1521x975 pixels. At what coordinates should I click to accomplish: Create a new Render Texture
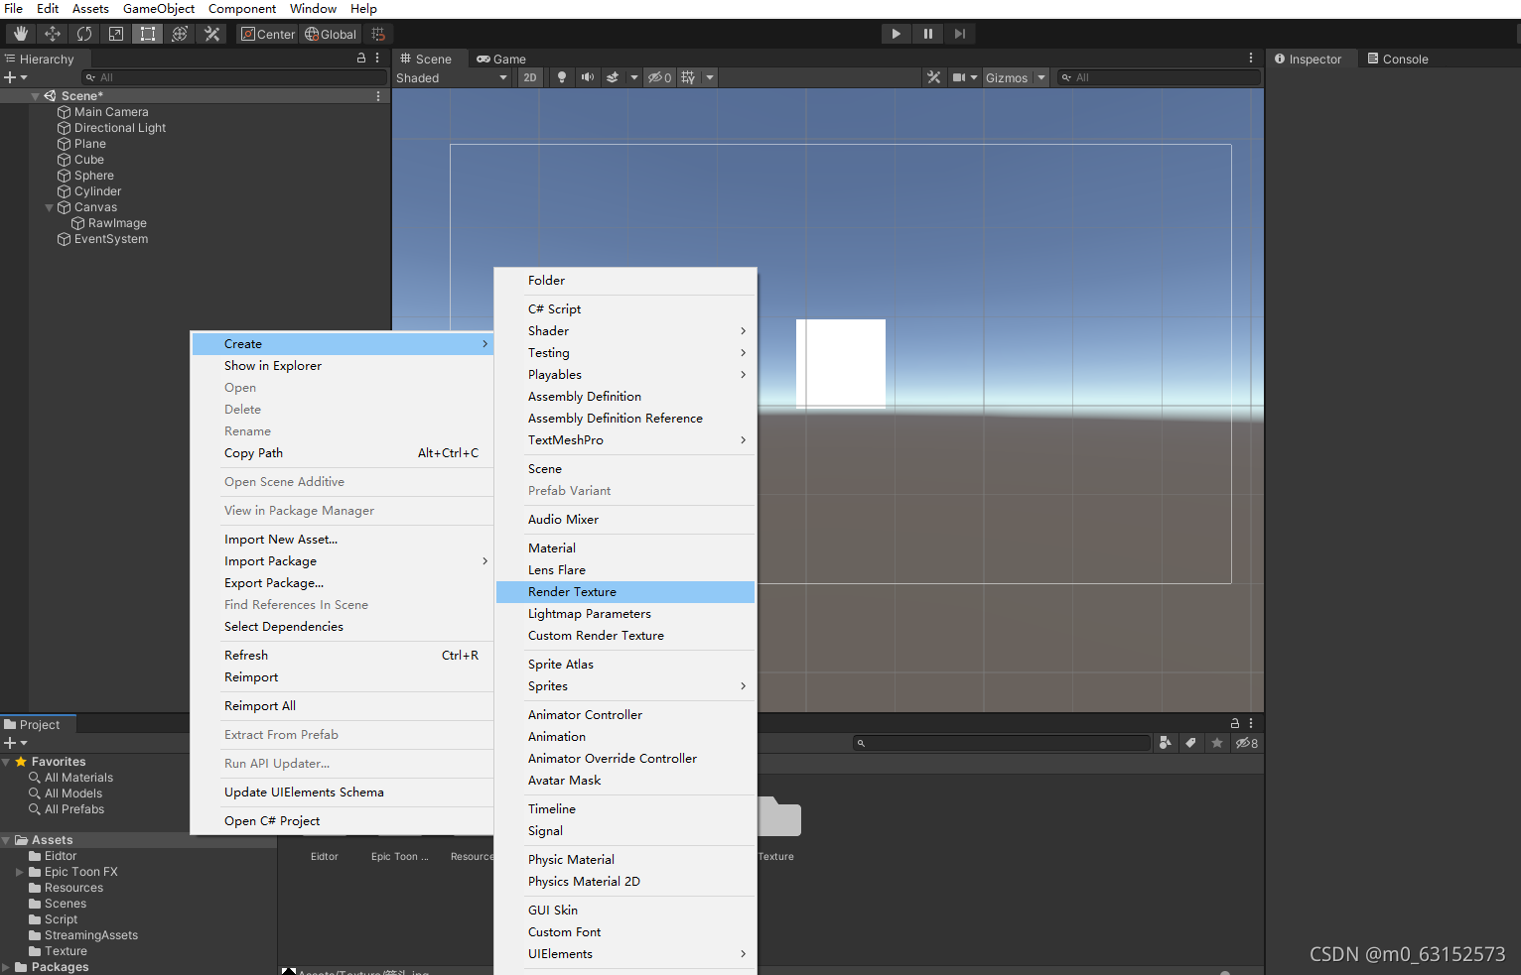[572, 591]
